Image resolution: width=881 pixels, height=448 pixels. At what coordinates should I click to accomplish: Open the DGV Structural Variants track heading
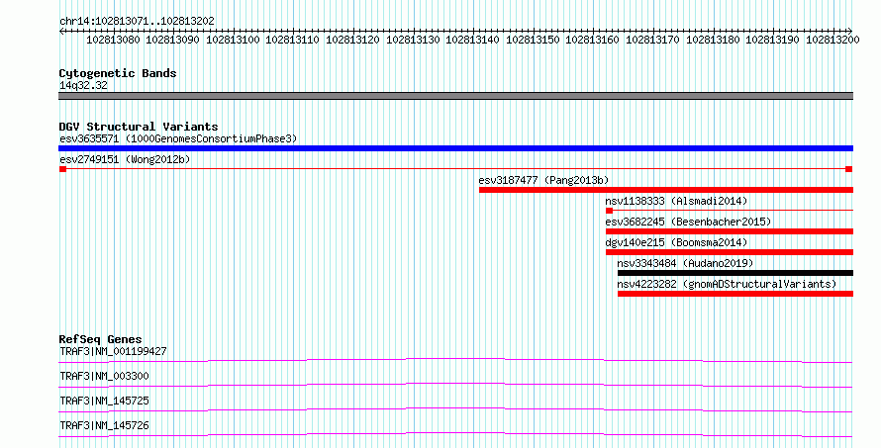click(x=139, y=127)
